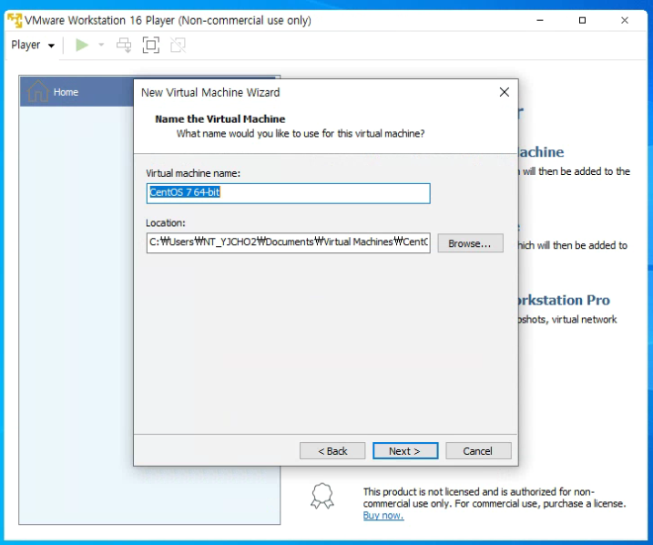
Task: Open the Buy now link
Action: point(383,516)
